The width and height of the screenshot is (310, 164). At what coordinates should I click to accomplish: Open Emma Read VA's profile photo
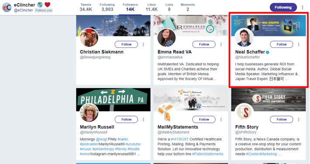(166, 37)
